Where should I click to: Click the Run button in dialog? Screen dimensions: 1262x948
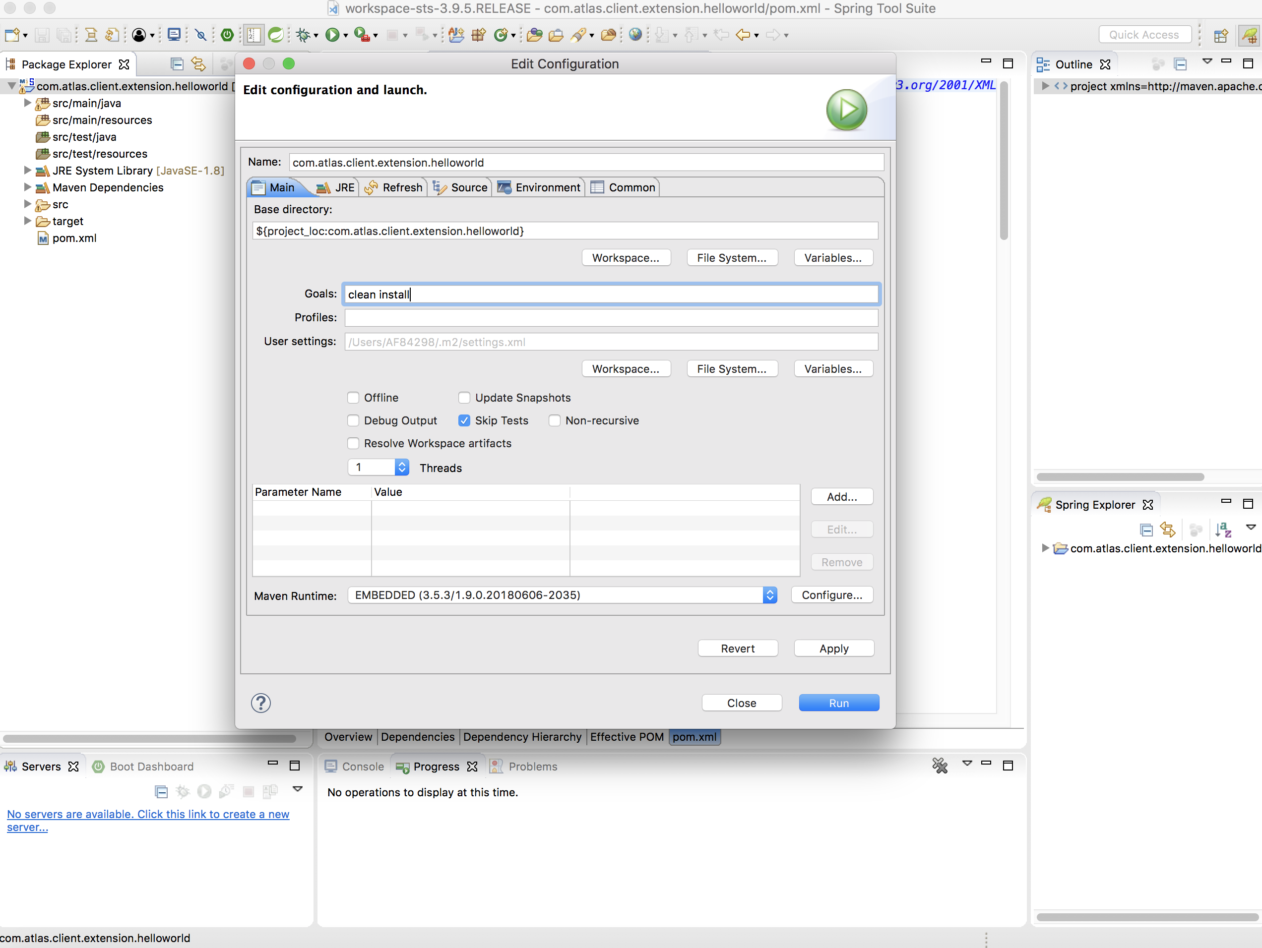(839, 703)
